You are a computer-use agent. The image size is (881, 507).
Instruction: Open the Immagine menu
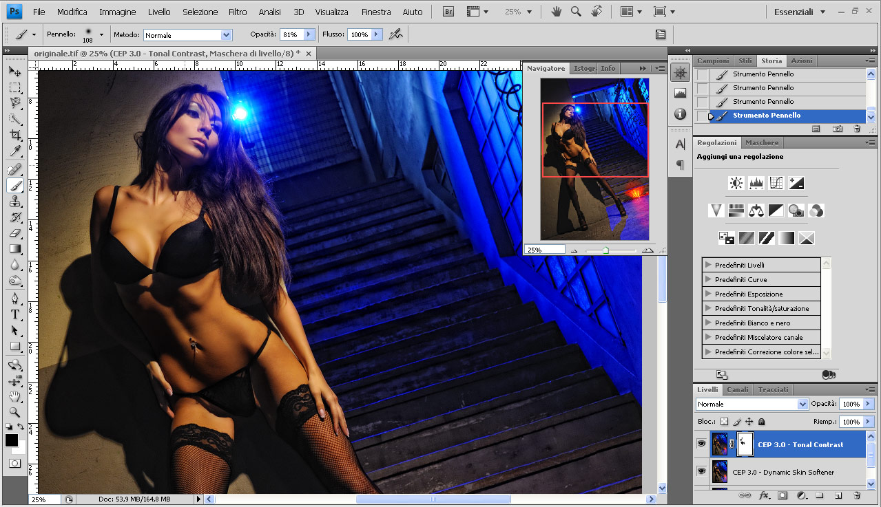click(118, 12)
